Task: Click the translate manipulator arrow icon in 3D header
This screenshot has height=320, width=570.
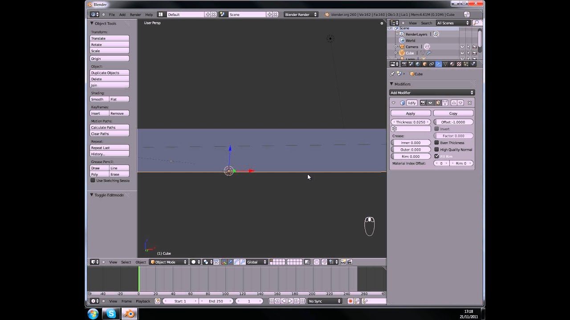Action: tap(230, 262)
